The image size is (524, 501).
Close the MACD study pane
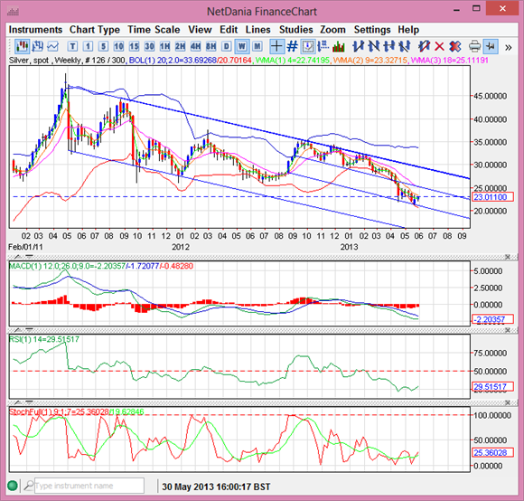click(508, 257)
